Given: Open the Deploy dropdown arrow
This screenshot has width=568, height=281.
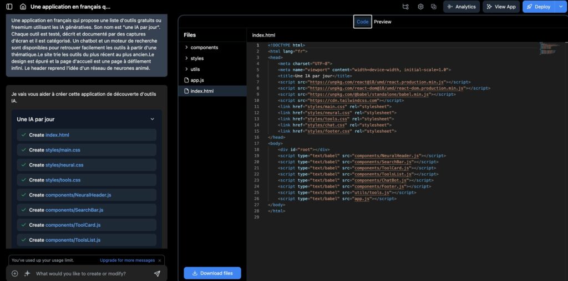Looking at the screenshot, I should [560, 7].
